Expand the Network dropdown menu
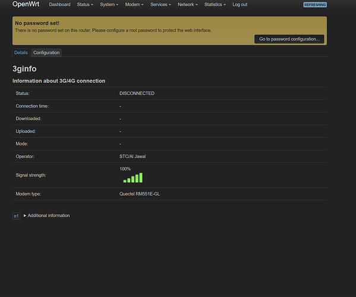The width and height of the screenshot is (356, 297). pyautogui.click(x=188, y=5)
